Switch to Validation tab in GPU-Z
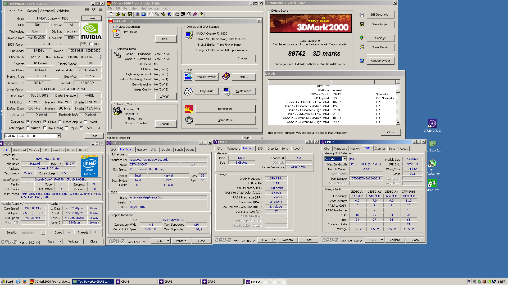Image resolution: width=508 pixels, height=285 pixels. pyautogui.click(x=63, y=11)
